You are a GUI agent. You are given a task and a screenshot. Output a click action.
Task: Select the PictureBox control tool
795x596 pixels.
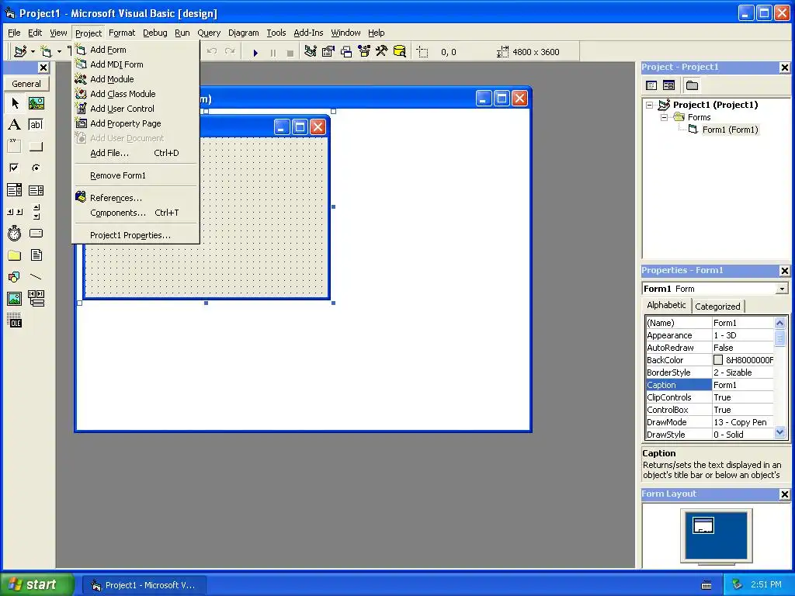click(x=36, y=103)
